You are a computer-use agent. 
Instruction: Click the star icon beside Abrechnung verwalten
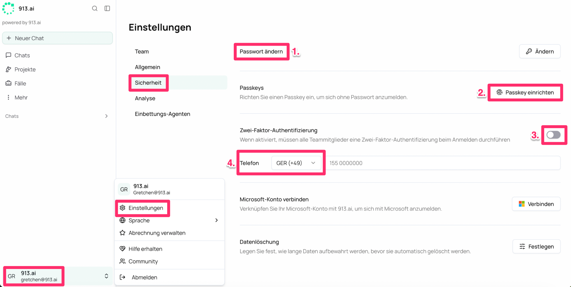(x=123, y=233)
